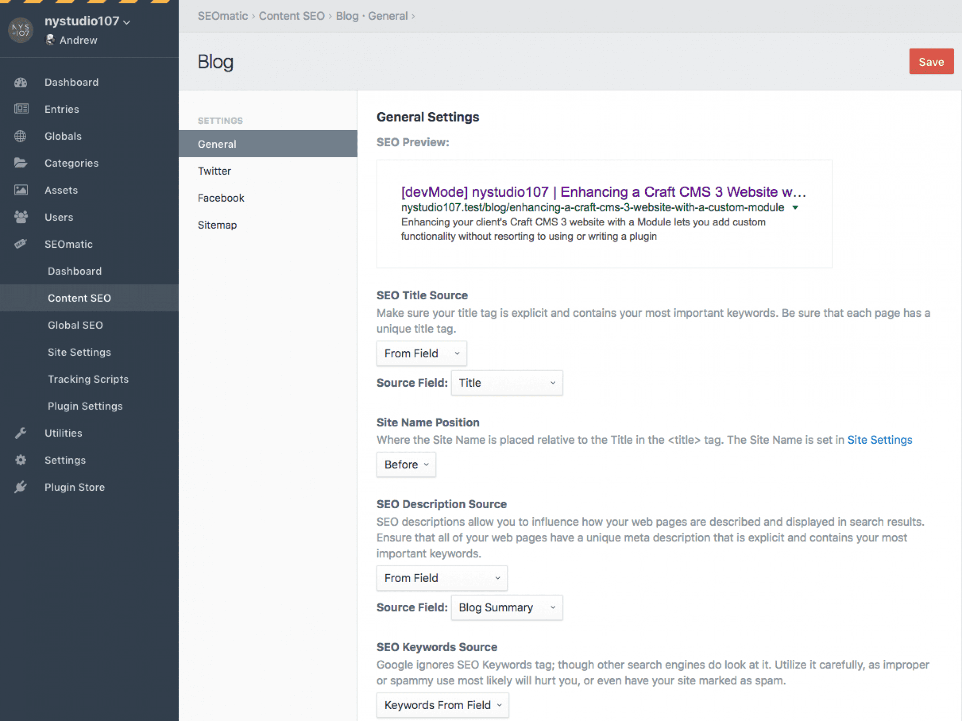Screen dimensions: 962x721
Task: Click the main Settings label in navigation
Action: [x=65, y=460]
